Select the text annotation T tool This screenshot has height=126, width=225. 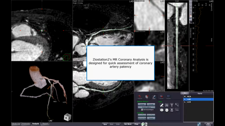(172, 105)
